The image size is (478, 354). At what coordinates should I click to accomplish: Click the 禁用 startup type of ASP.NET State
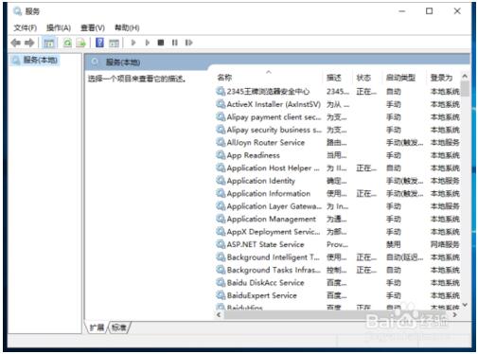[x=394, y=244]
